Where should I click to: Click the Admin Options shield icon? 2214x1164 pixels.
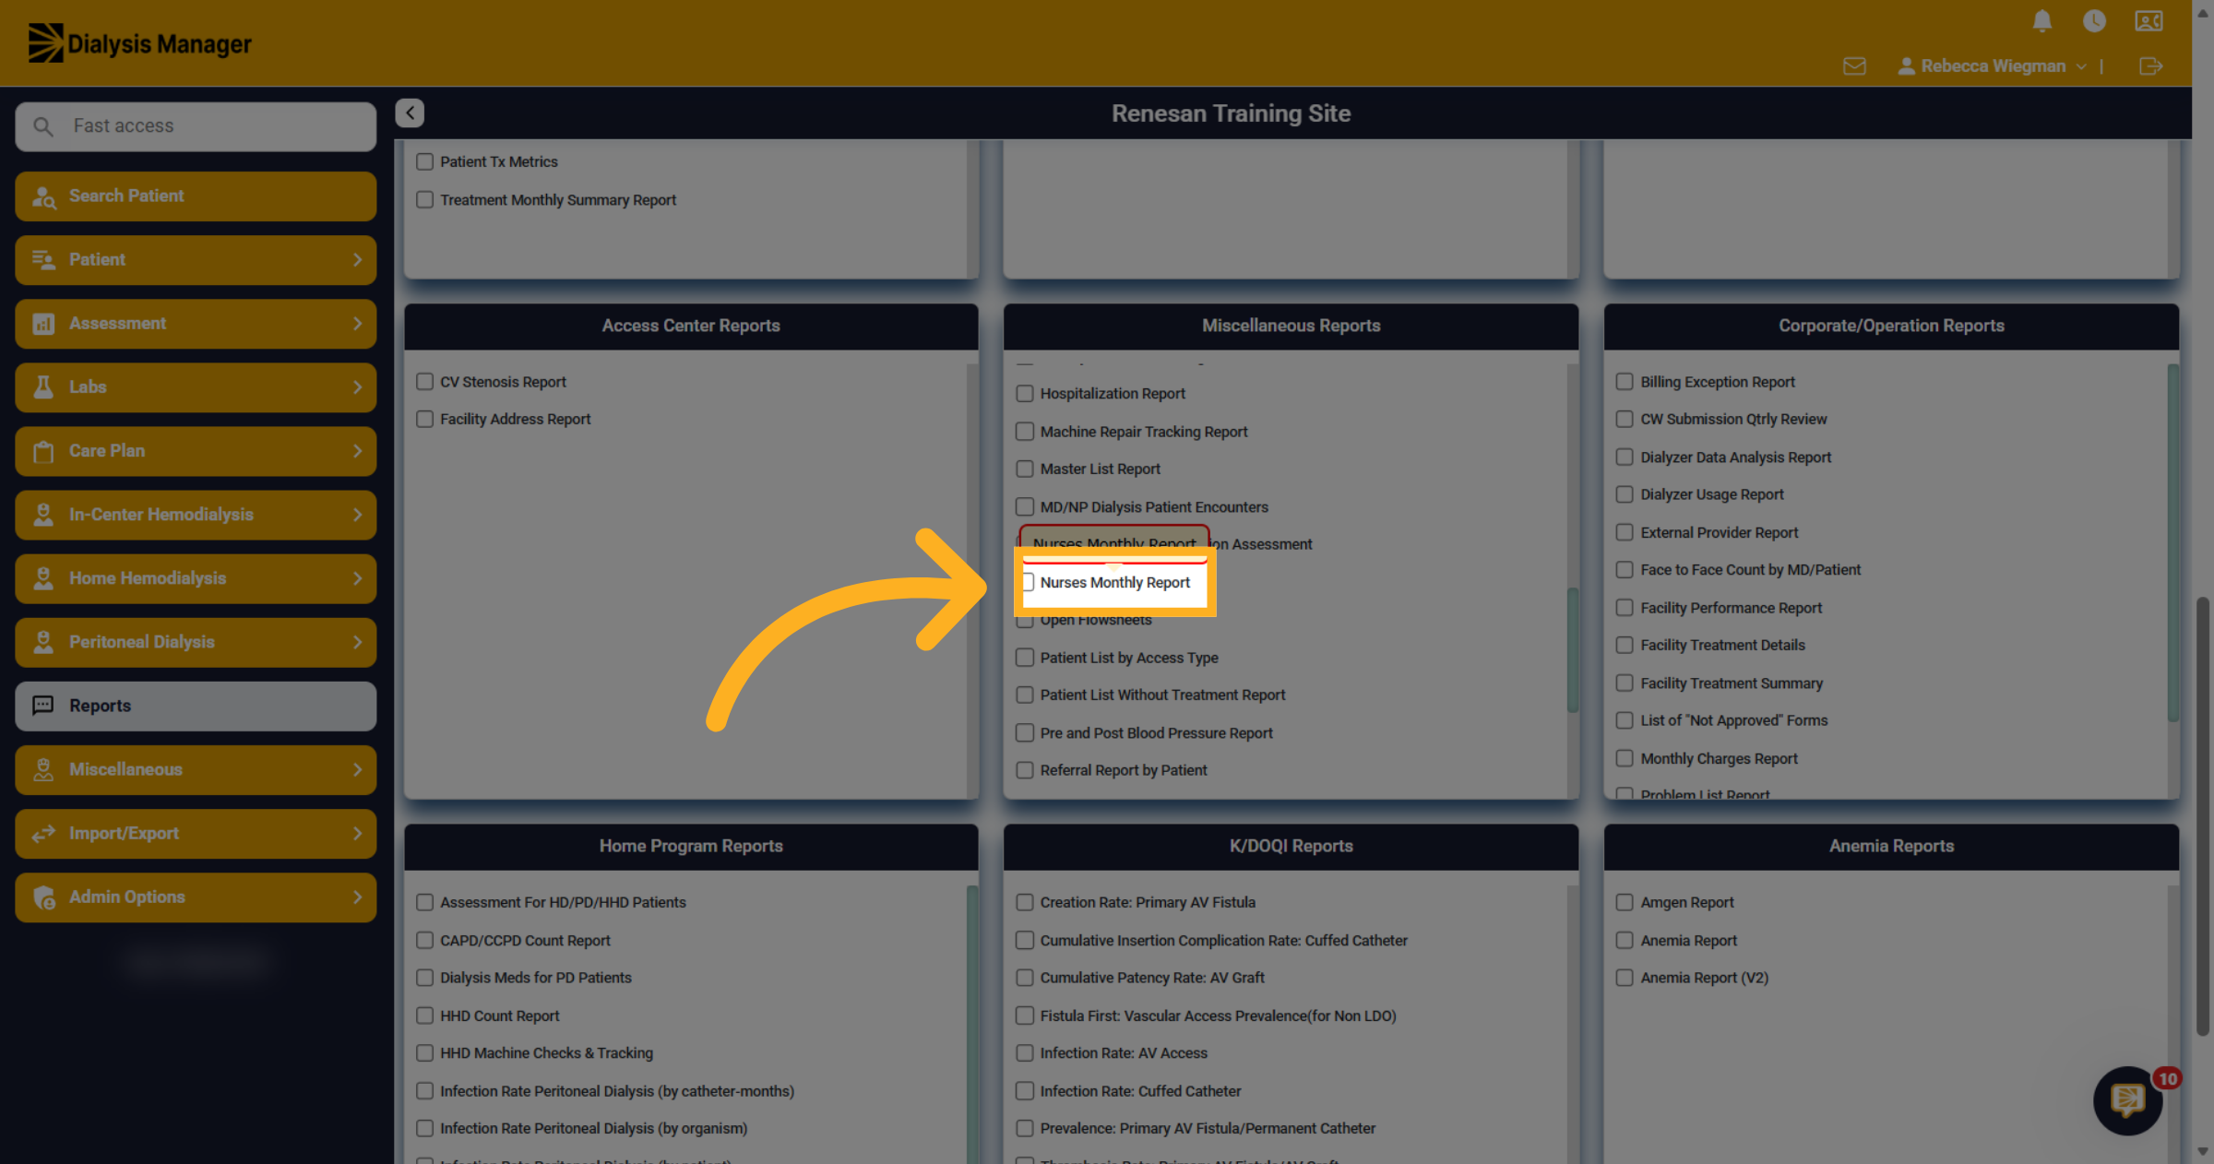tap(43, 897)
